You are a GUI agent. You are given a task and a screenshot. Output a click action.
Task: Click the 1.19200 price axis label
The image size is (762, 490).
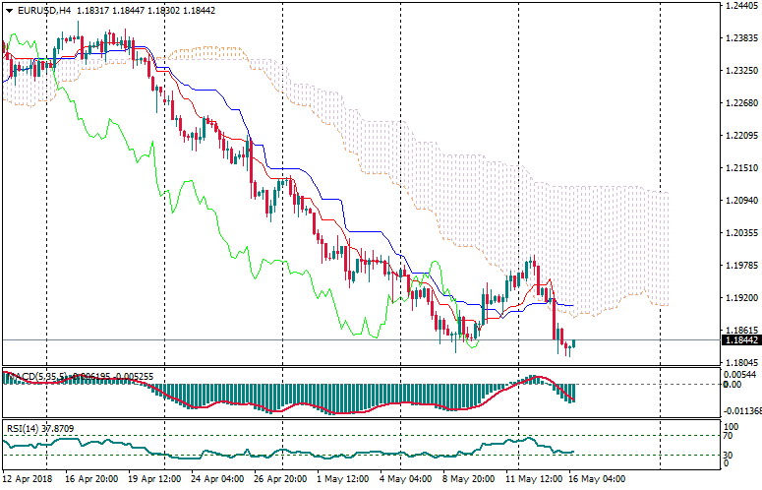739,297
